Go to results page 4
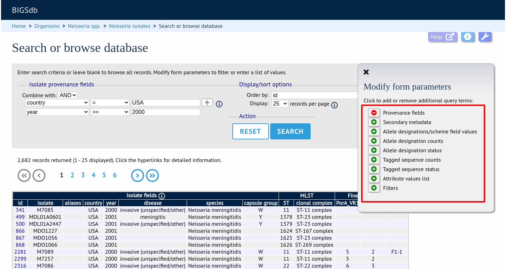 pos(93,175)
